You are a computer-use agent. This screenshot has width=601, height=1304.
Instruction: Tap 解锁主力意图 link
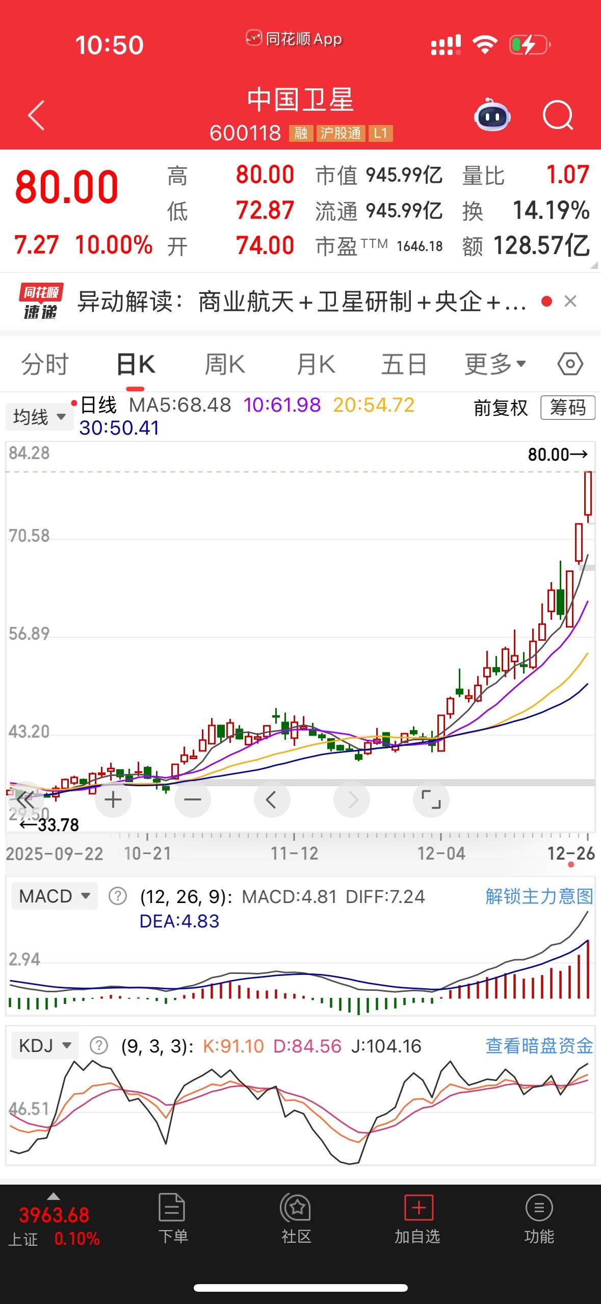pos(539,896)
